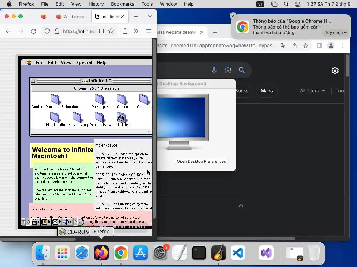Open the Graphics folder in Infinite HD

[144, 101]
